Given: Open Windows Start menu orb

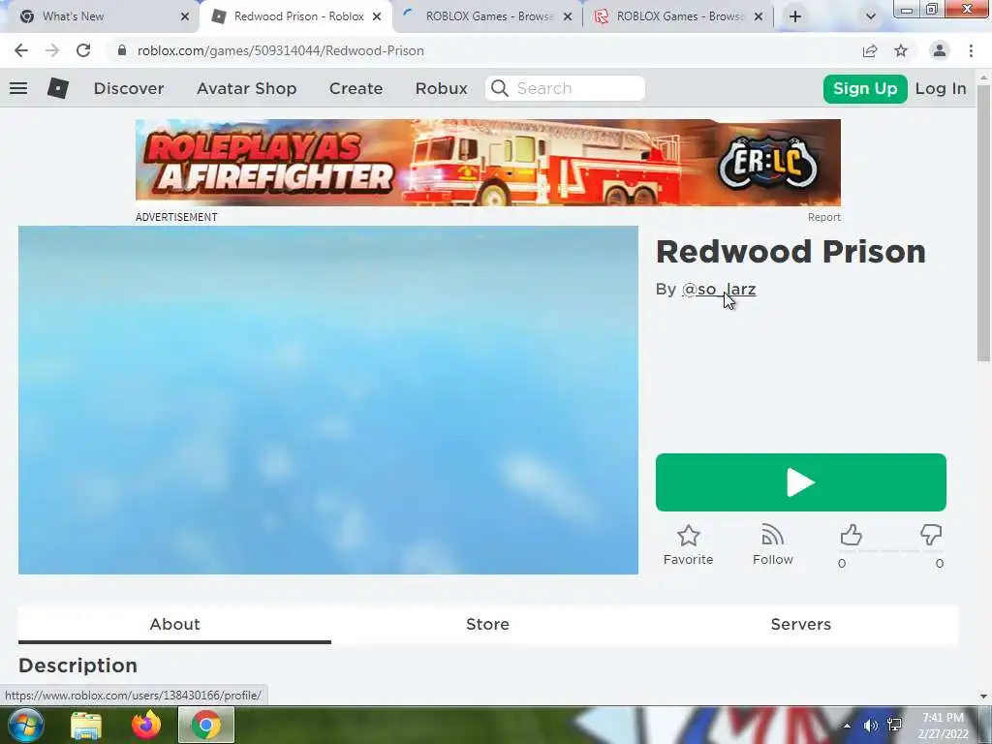Looking at the screenshot, I should (24, 725).
